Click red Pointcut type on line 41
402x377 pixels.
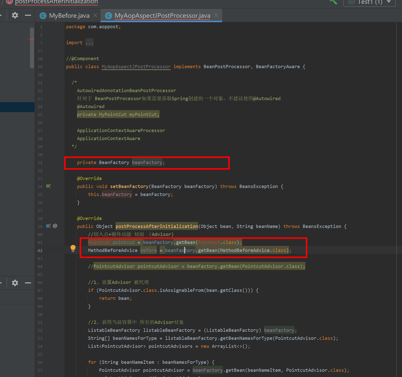point(99,242)
